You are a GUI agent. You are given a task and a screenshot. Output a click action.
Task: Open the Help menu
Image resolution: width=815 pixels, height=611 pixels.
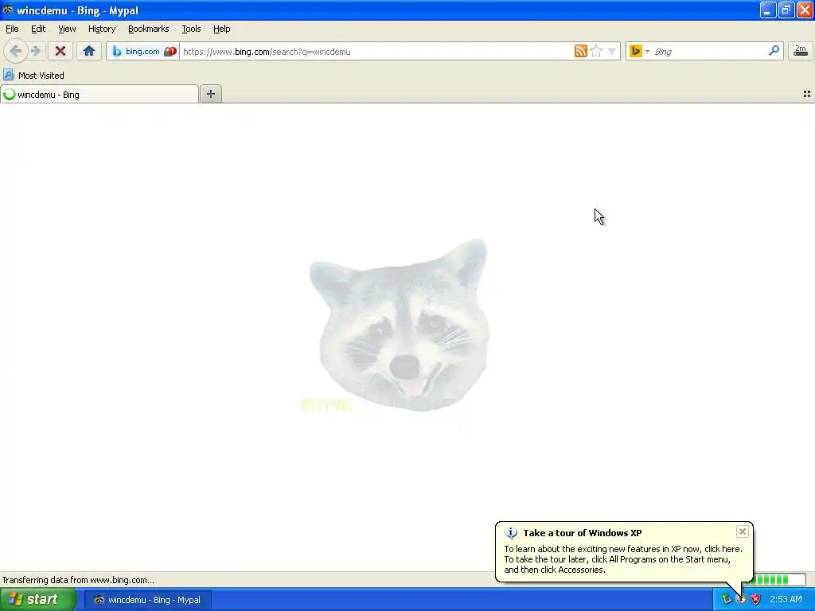(222, 29)
